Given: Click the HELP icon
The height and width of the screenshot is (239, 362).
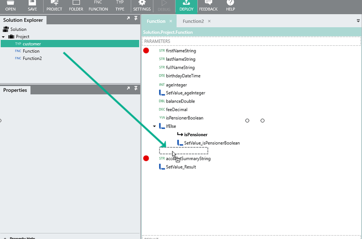Looking at the screenshot, I should pyautogui.click(x=230, y=6).
